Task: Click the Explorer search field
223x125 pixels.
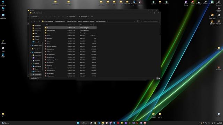Action: (x=150, y=21)
